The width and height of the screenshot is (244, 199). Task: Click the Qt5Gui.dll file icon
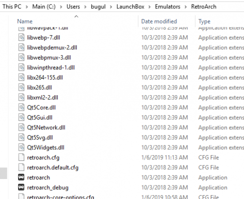(21, 118)
